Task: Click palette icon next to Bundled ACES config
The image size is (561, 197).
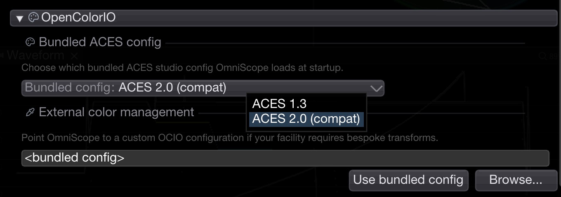Action: click(x=30, y=42)
